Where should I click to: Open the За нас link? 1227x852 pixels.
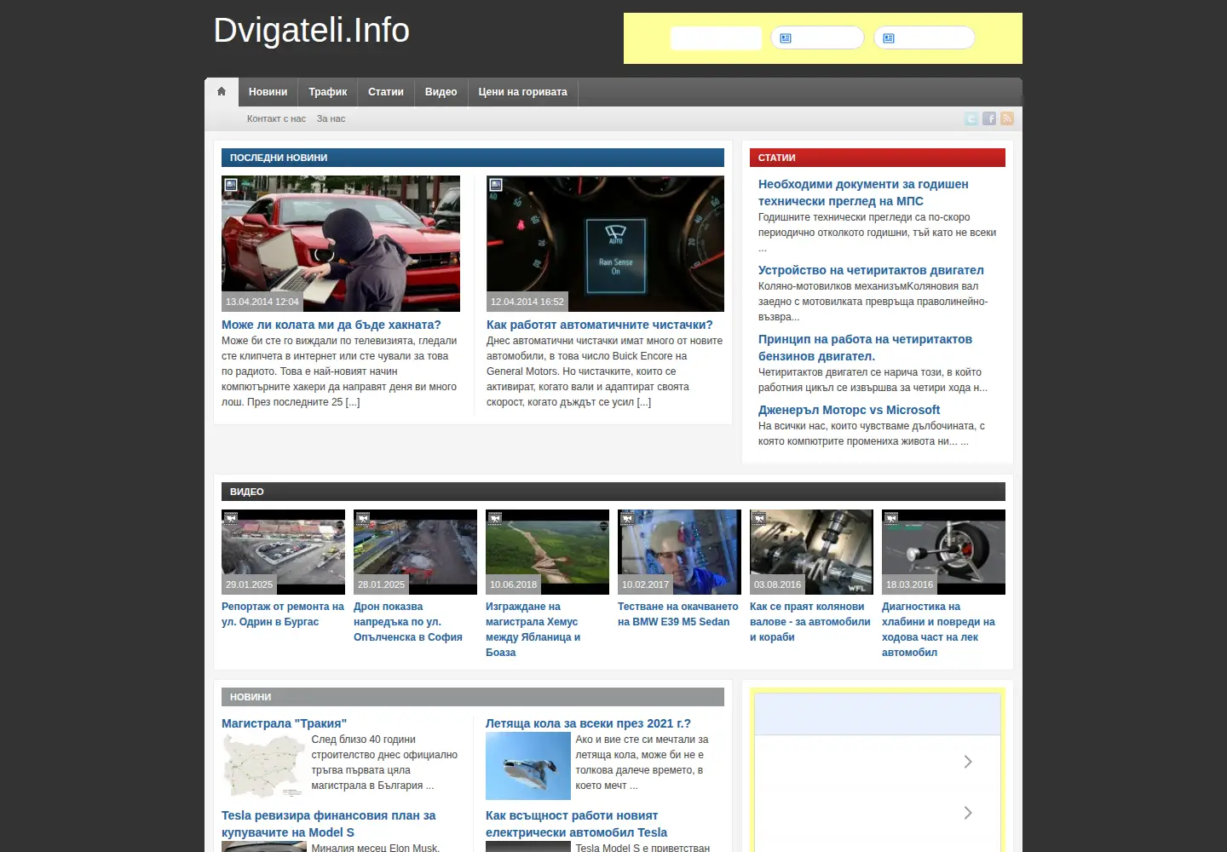331,118
